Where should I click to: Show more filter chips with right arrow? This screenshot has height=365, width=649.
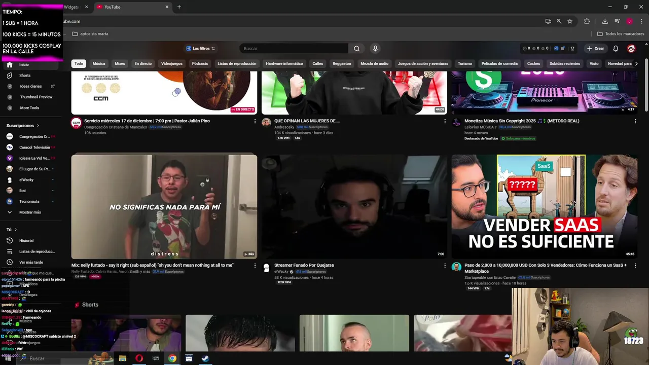click(x=636, y=64)
